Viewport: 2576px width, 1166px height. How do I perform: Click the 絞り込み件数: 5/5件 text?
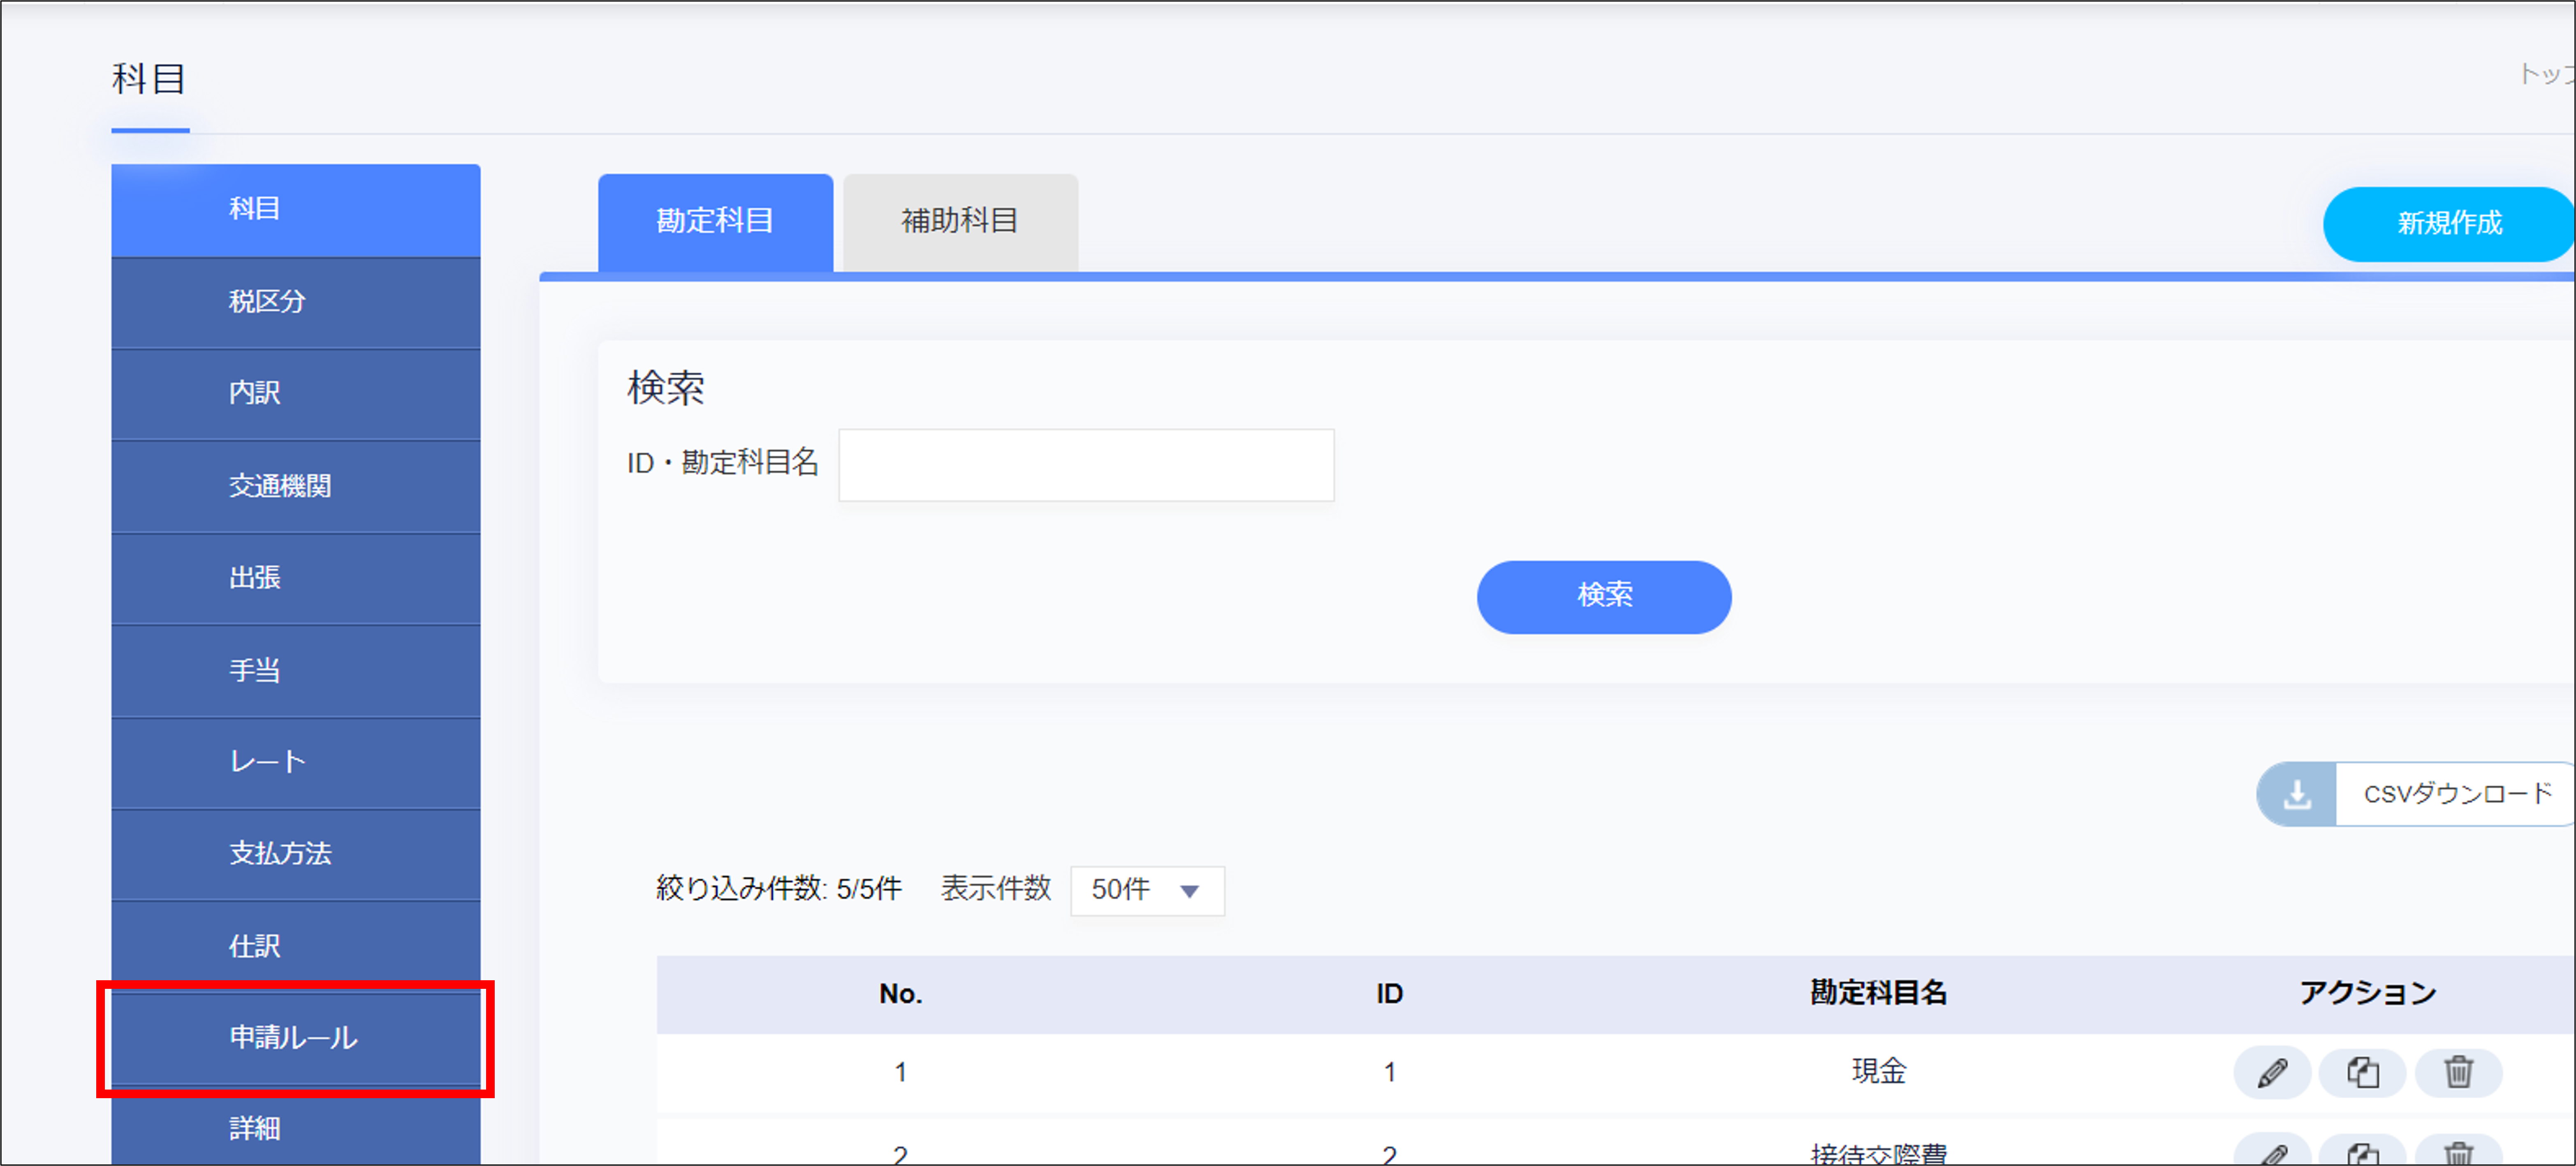pyautogui.click(x=779, y=889)
